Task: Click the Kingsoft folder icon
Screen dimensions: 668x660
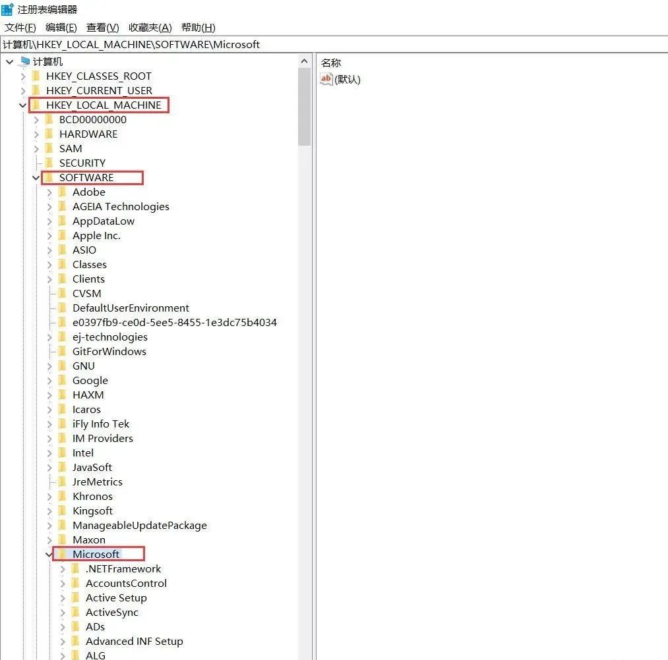Action: click(x=63, y=510)
